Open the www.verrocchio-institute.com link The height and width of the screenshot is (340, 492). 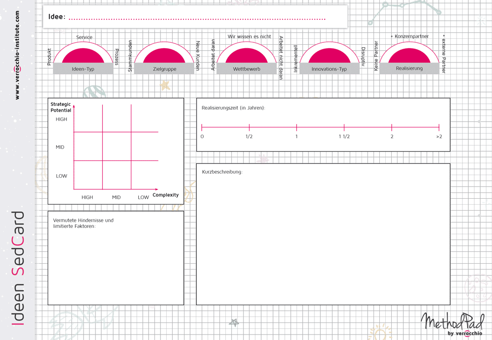[18, 55]
